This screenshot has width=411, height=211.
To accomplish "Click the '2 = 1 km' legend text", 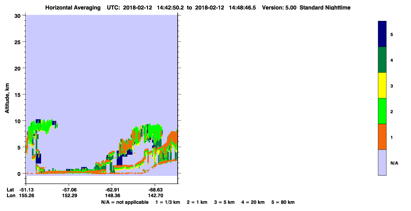I will [197, 202].
